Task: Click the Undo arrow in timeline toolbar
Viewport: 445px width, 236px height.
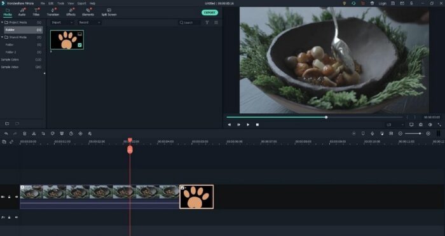Action: (6, 134)
